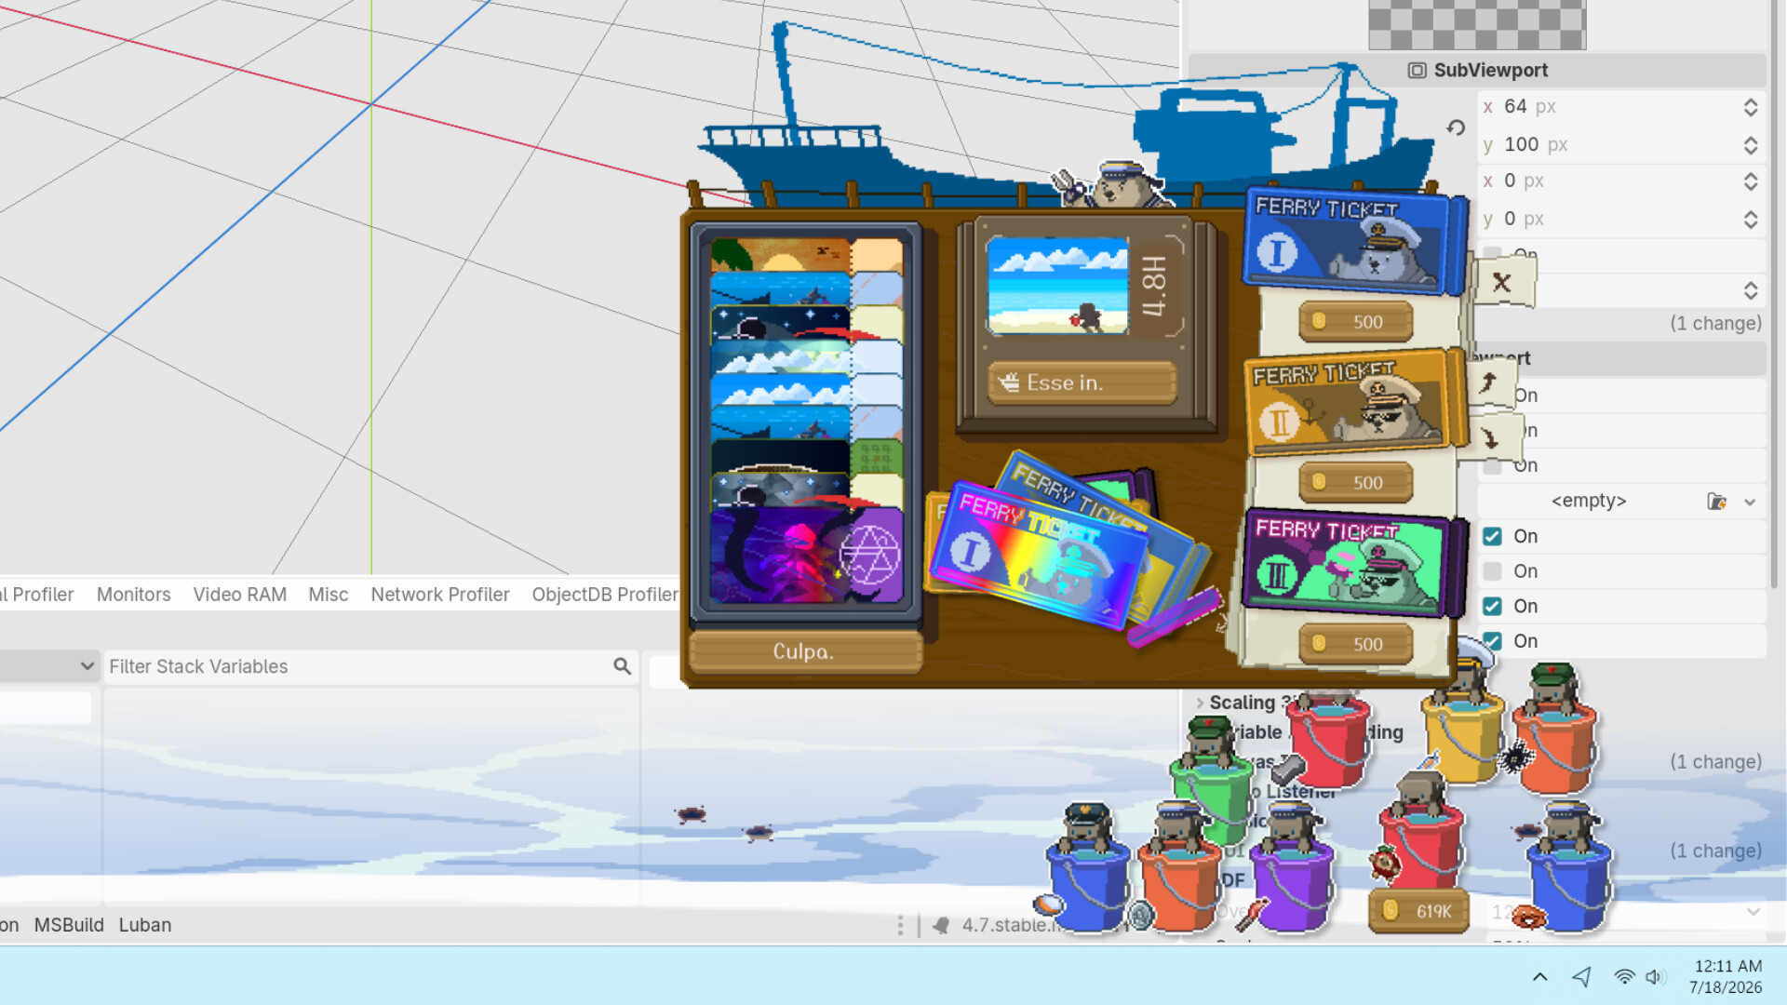The height and width of the screenshot is (1005, 1787).
Task: Open the Wi-Fi network tray icon
Action: pos(1624,976)
